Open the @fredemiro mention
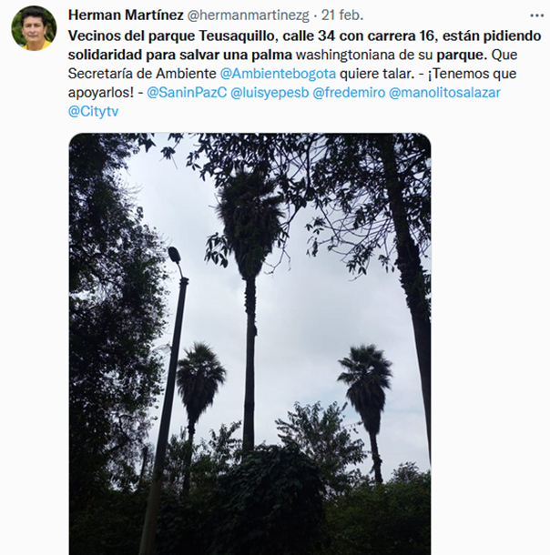 point(349,93)
